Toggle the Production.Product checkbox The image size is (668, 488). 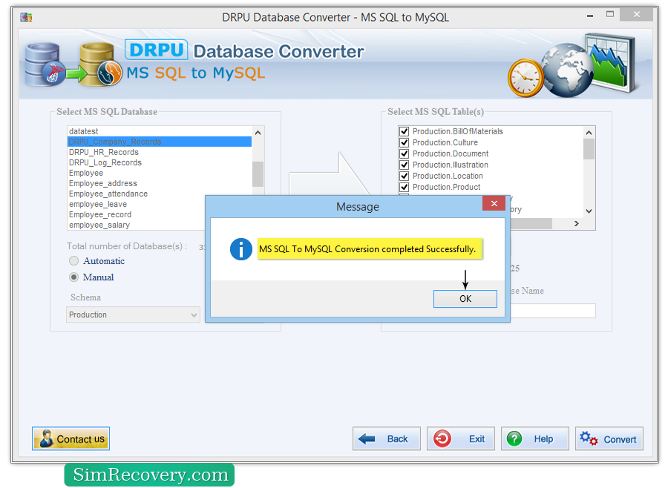404,187
